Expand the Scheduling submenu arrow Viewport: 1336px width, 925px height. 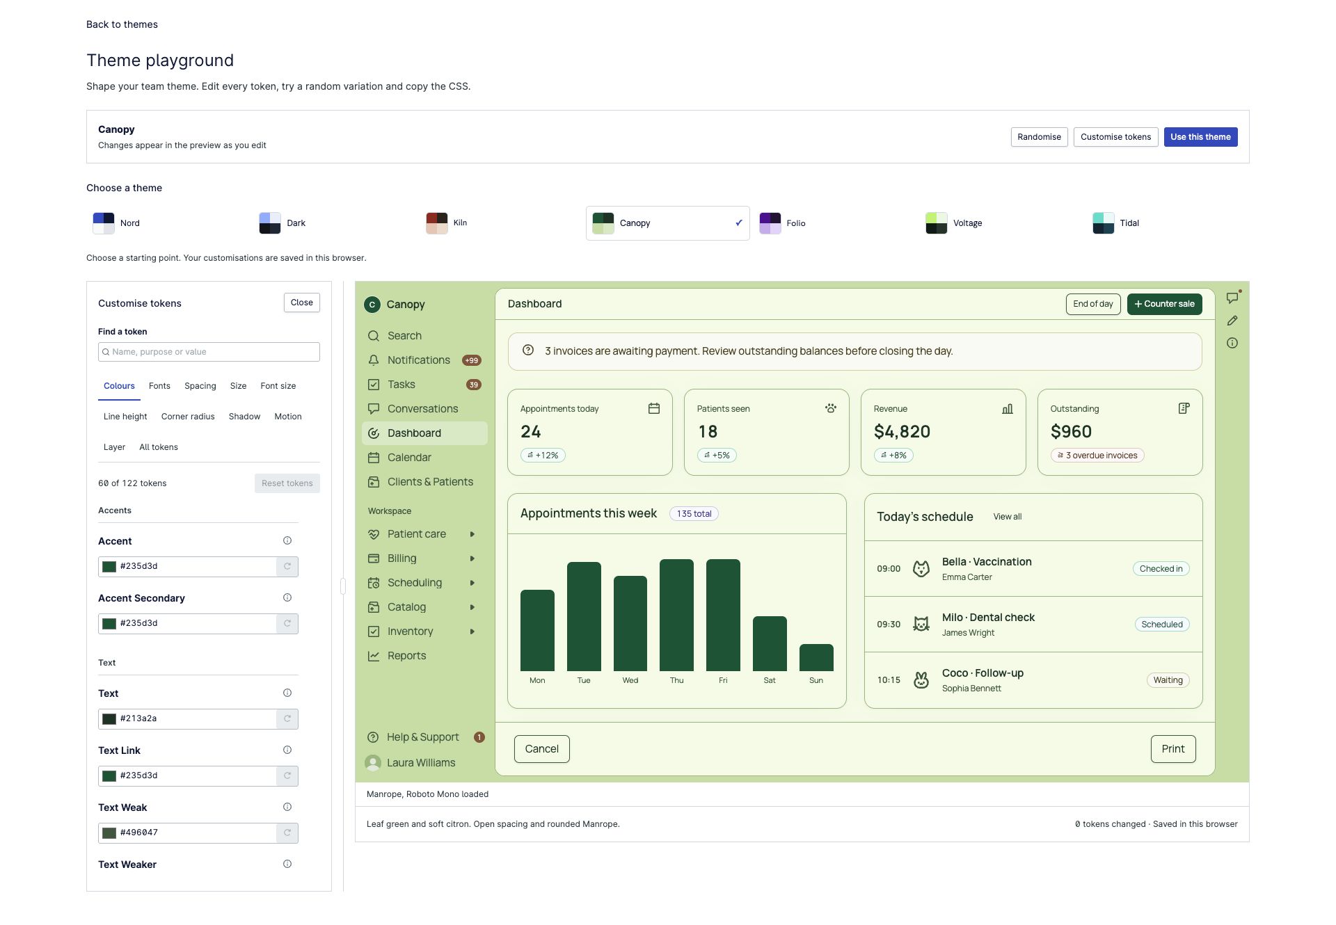(x=472, y=583)
